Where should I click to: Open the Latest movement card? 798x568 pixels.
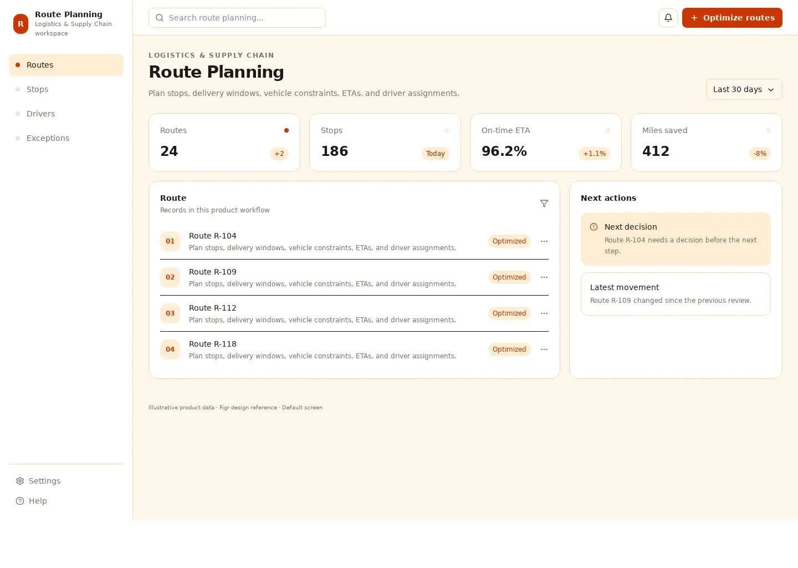(676, 294)
